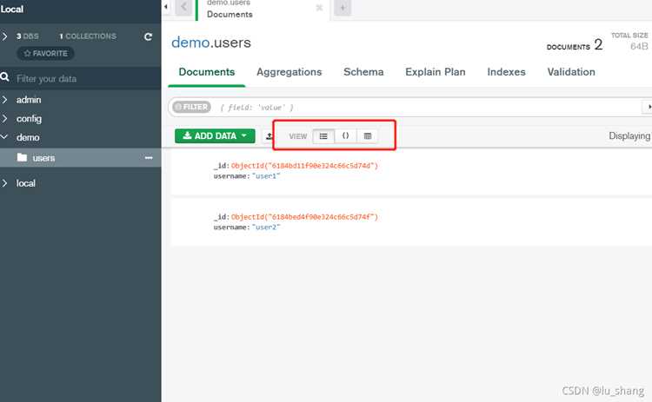The height and width of the screenshot is (402, 652).
Task: Collapse the sidebar with left arrow
Action: (166, 7)
